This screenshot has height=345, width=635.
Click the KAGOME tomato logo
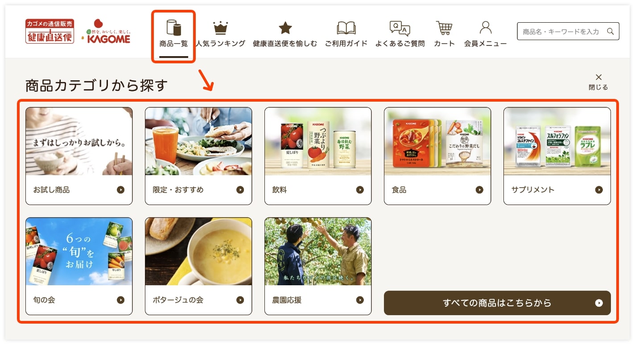tap(106, 31)
